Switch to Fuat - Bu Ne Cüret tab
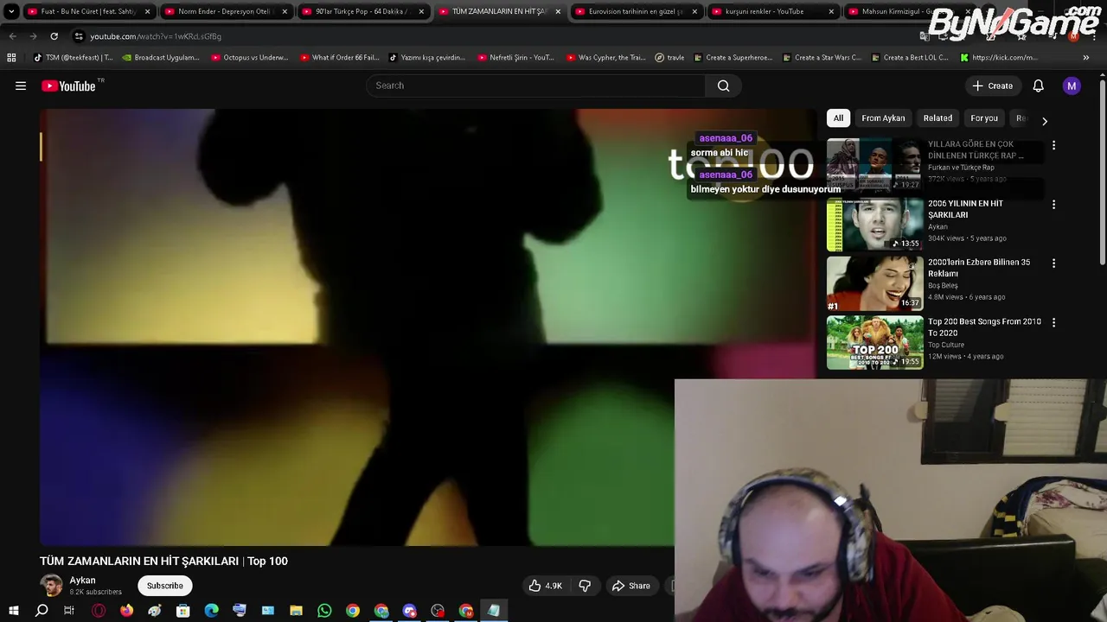This screenshot has height=622, width=1107. (x=82, y=11)
